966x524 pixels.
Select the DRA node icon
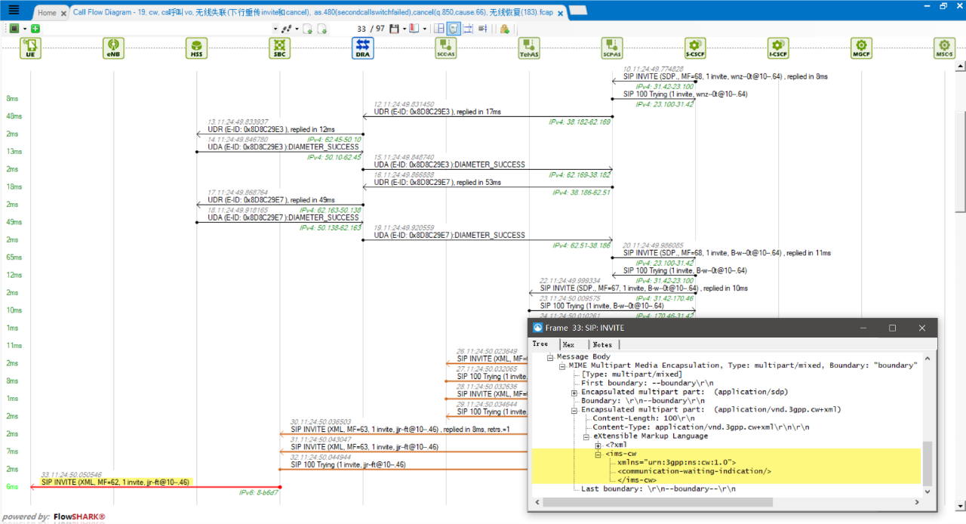(362, 48)
